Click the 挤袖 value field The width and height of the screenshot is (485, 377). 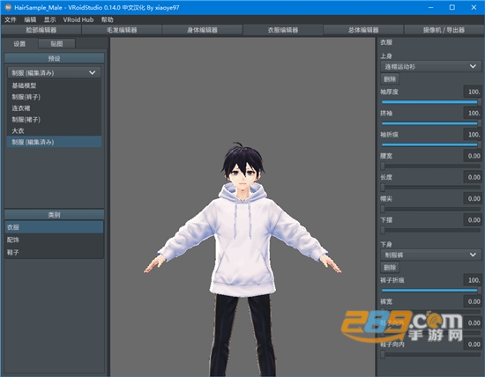pyautogui.click(x=473, y=113)
